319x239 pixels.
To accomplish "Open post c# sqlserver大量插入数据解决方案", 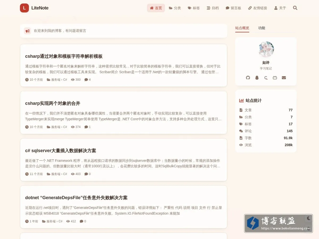I will (61, 151).
